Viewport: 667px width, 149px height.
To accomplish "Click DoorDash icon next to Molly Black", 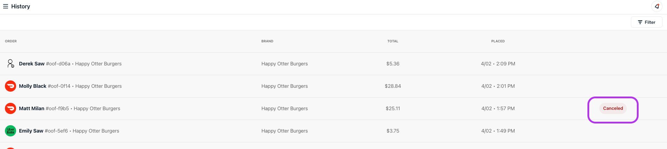I will (11, 86).
